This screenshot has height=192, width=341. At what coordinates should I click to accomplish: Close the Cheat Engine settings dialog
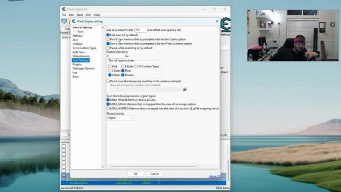[x=217, y=21]
